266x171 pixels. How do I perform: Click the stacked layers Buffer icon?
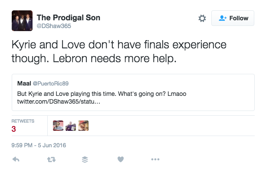pos(85,159)
